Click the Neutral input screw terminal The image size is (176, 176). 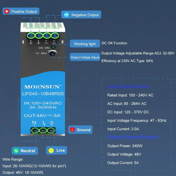35,131
